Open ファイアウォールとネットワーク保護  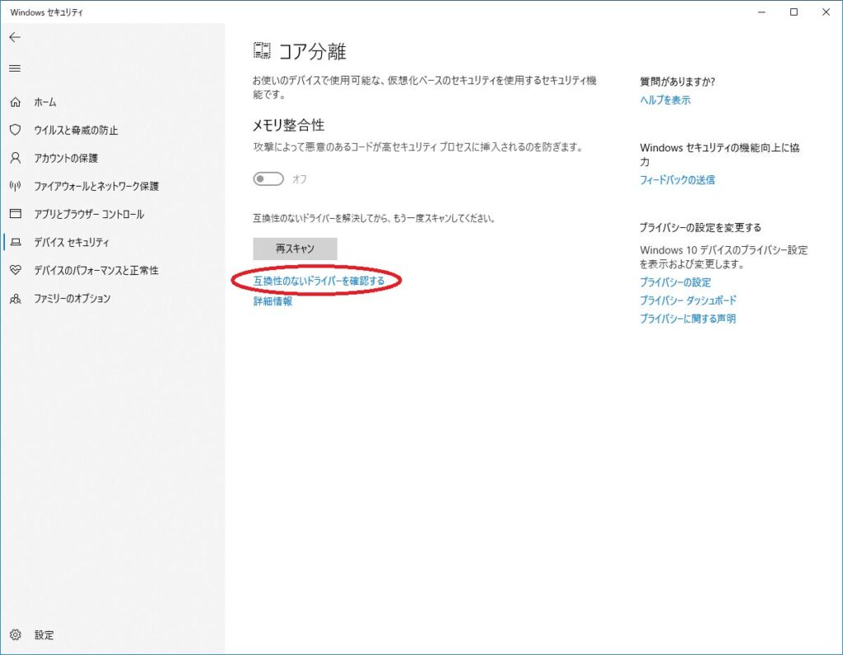tap(96, 186)
